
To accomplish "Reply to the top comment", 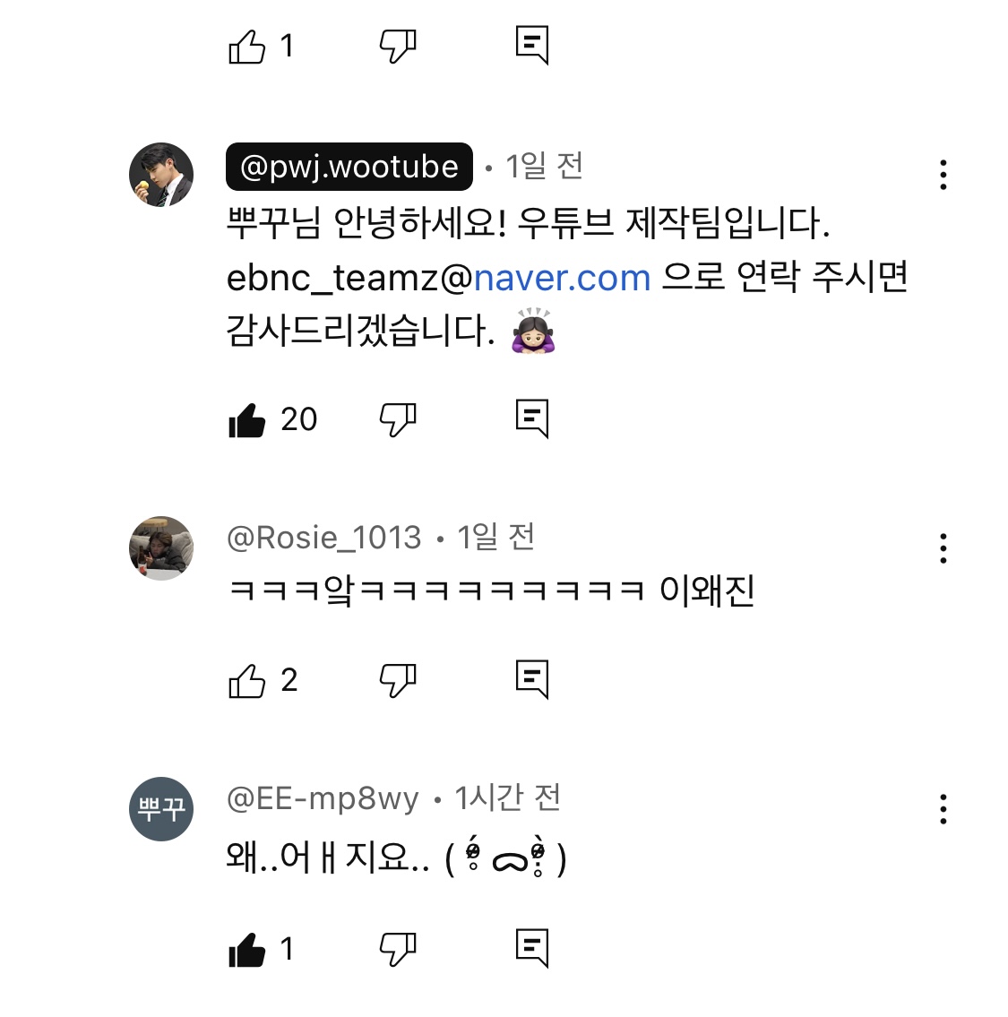I will [532, 45].
